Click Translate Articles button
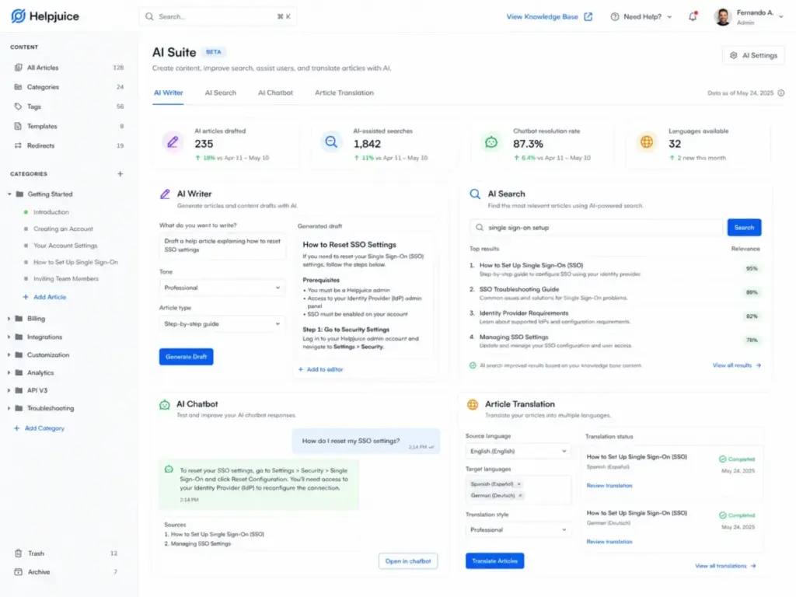Viewport: 796px width, 597px height. (495, 561)
